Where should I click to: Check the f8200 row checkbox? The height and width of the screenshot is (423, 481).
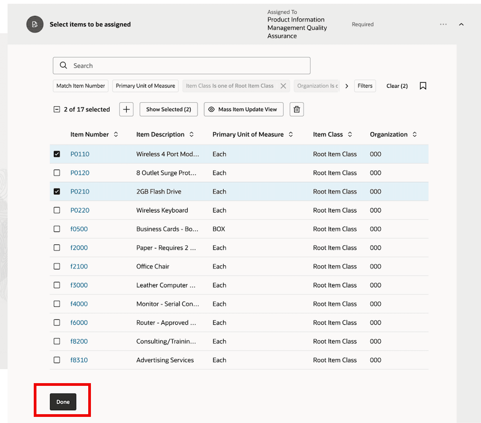tap(57, 341)
